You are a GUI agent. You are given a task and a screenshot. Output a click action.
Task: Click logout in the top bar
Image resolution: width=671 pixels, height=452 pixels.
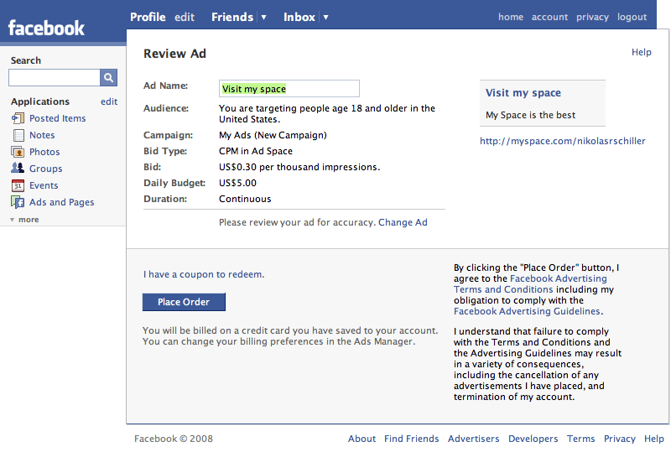pos(632,17)
